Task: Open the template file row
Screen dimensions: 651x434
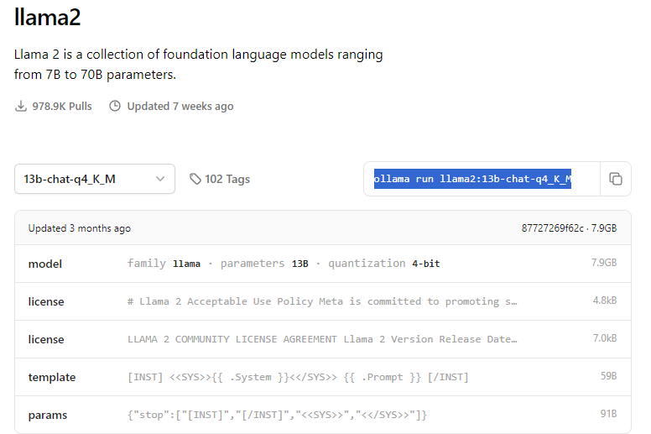Action: 322,377
